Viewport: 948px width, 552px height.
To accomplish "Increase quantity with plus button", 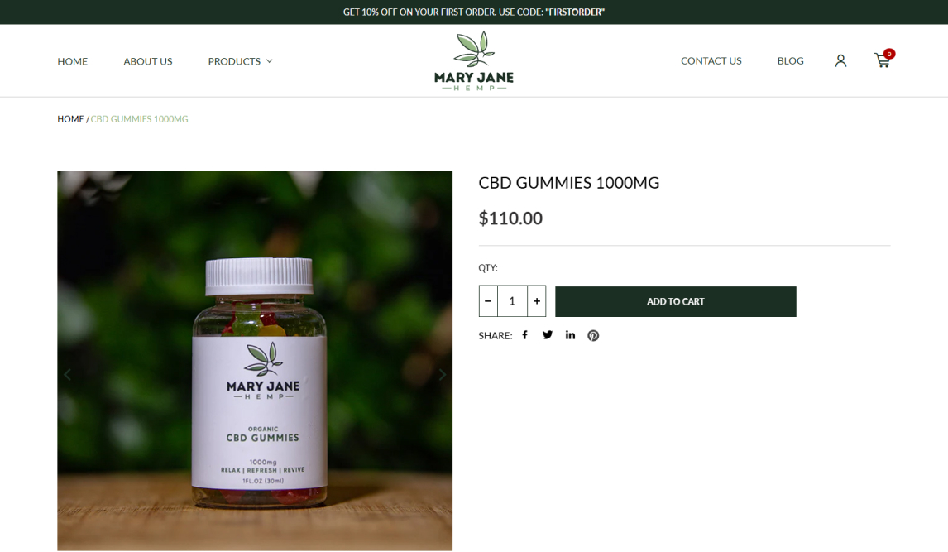I will tap(536, 301).
